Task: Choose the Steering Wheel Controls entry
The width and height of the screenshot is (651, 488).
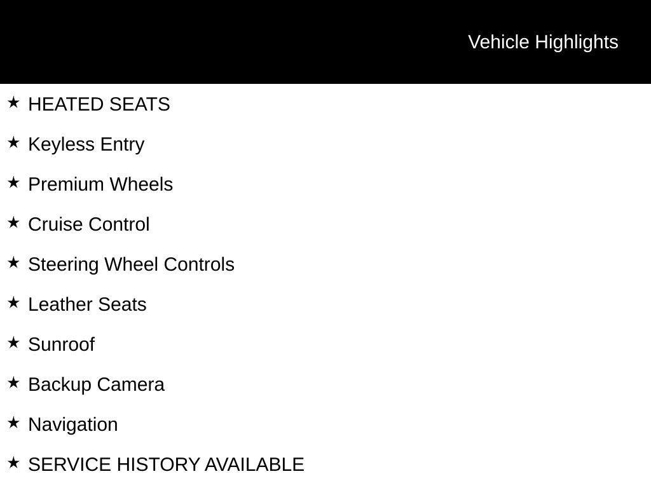Action: point(131,264)
